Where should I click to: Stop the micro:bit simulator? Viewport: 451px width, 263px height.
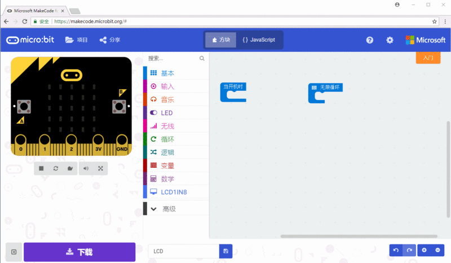coord(41,169)
